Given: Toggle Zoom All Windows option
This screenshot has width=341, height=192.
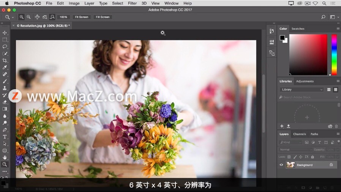Looking at the screenshot, I should coord(45,17).
